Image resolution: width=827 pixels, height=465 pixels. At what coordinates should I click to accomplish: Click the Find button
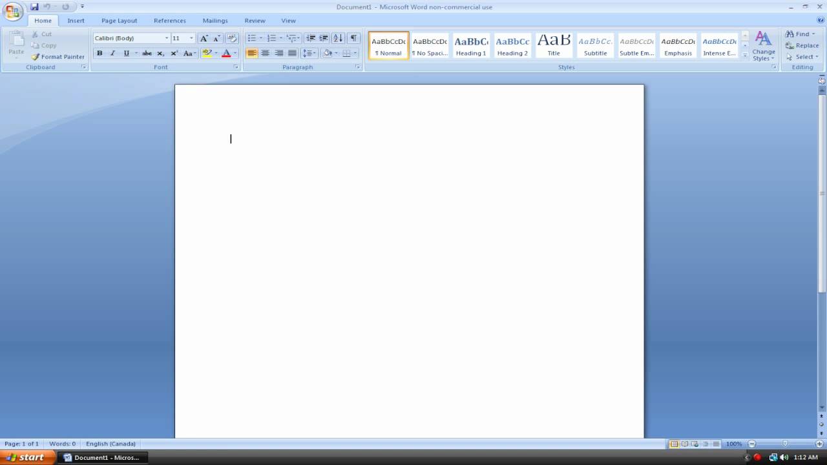[801, 34]
